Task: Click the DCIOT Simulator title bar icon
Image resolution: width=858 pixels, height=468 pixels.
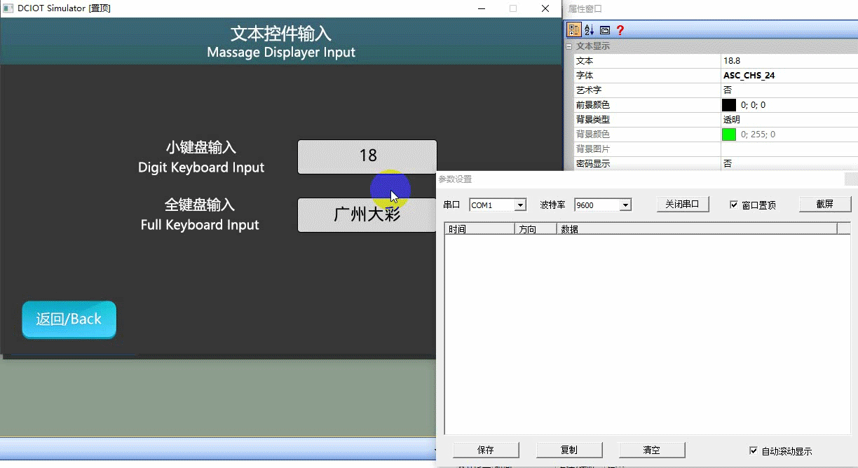Action: (9, 8)
